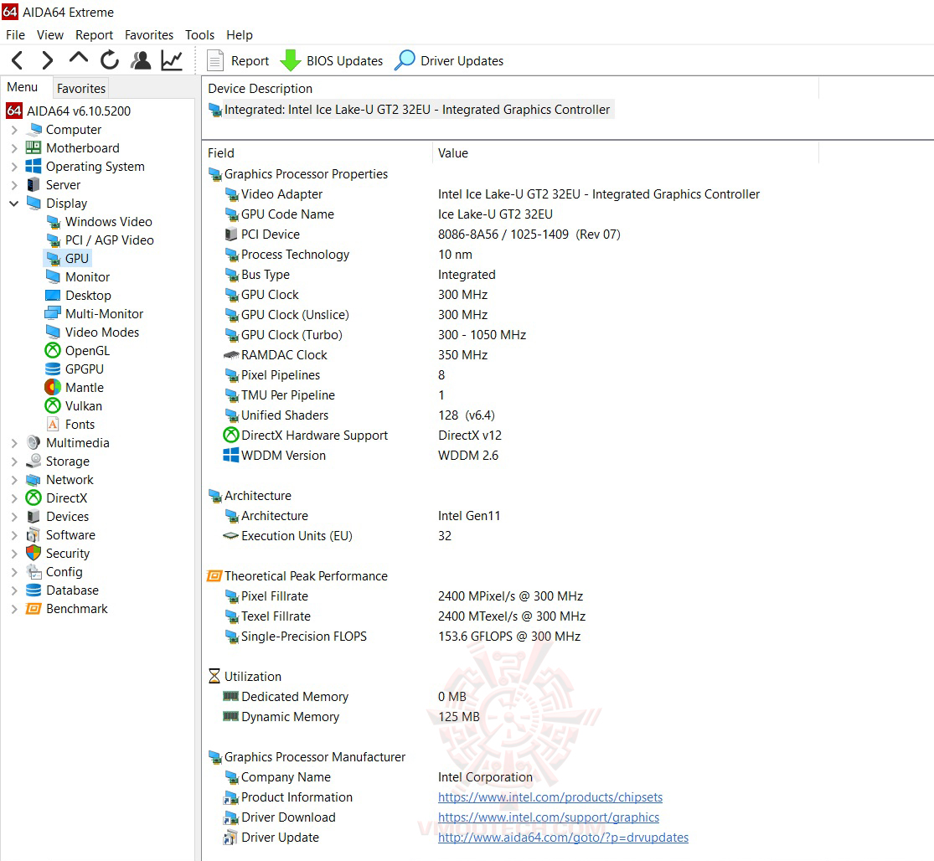The image size is (934, 861).
Task: Click the Forward navigation arrow
Action: [48, 60]
